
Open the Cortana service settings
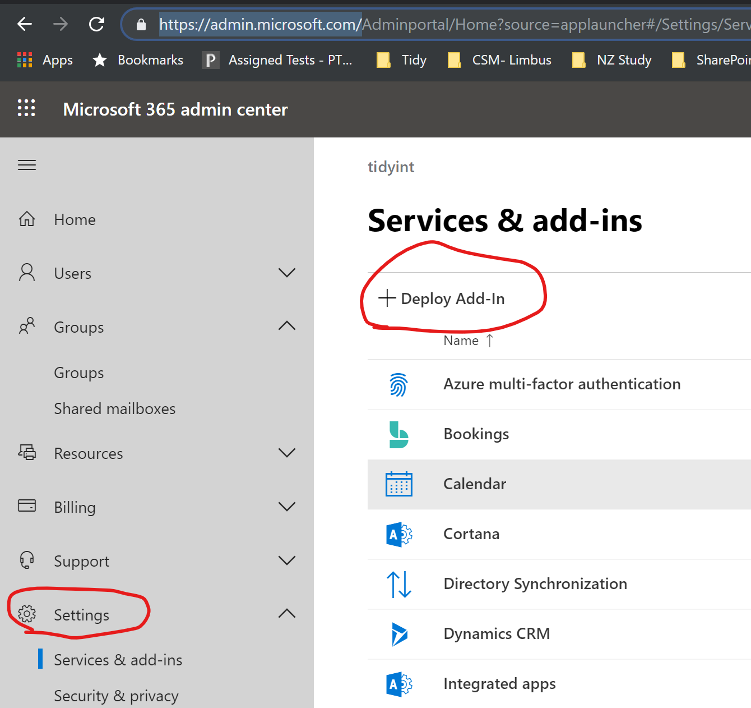tap(471, 534)
